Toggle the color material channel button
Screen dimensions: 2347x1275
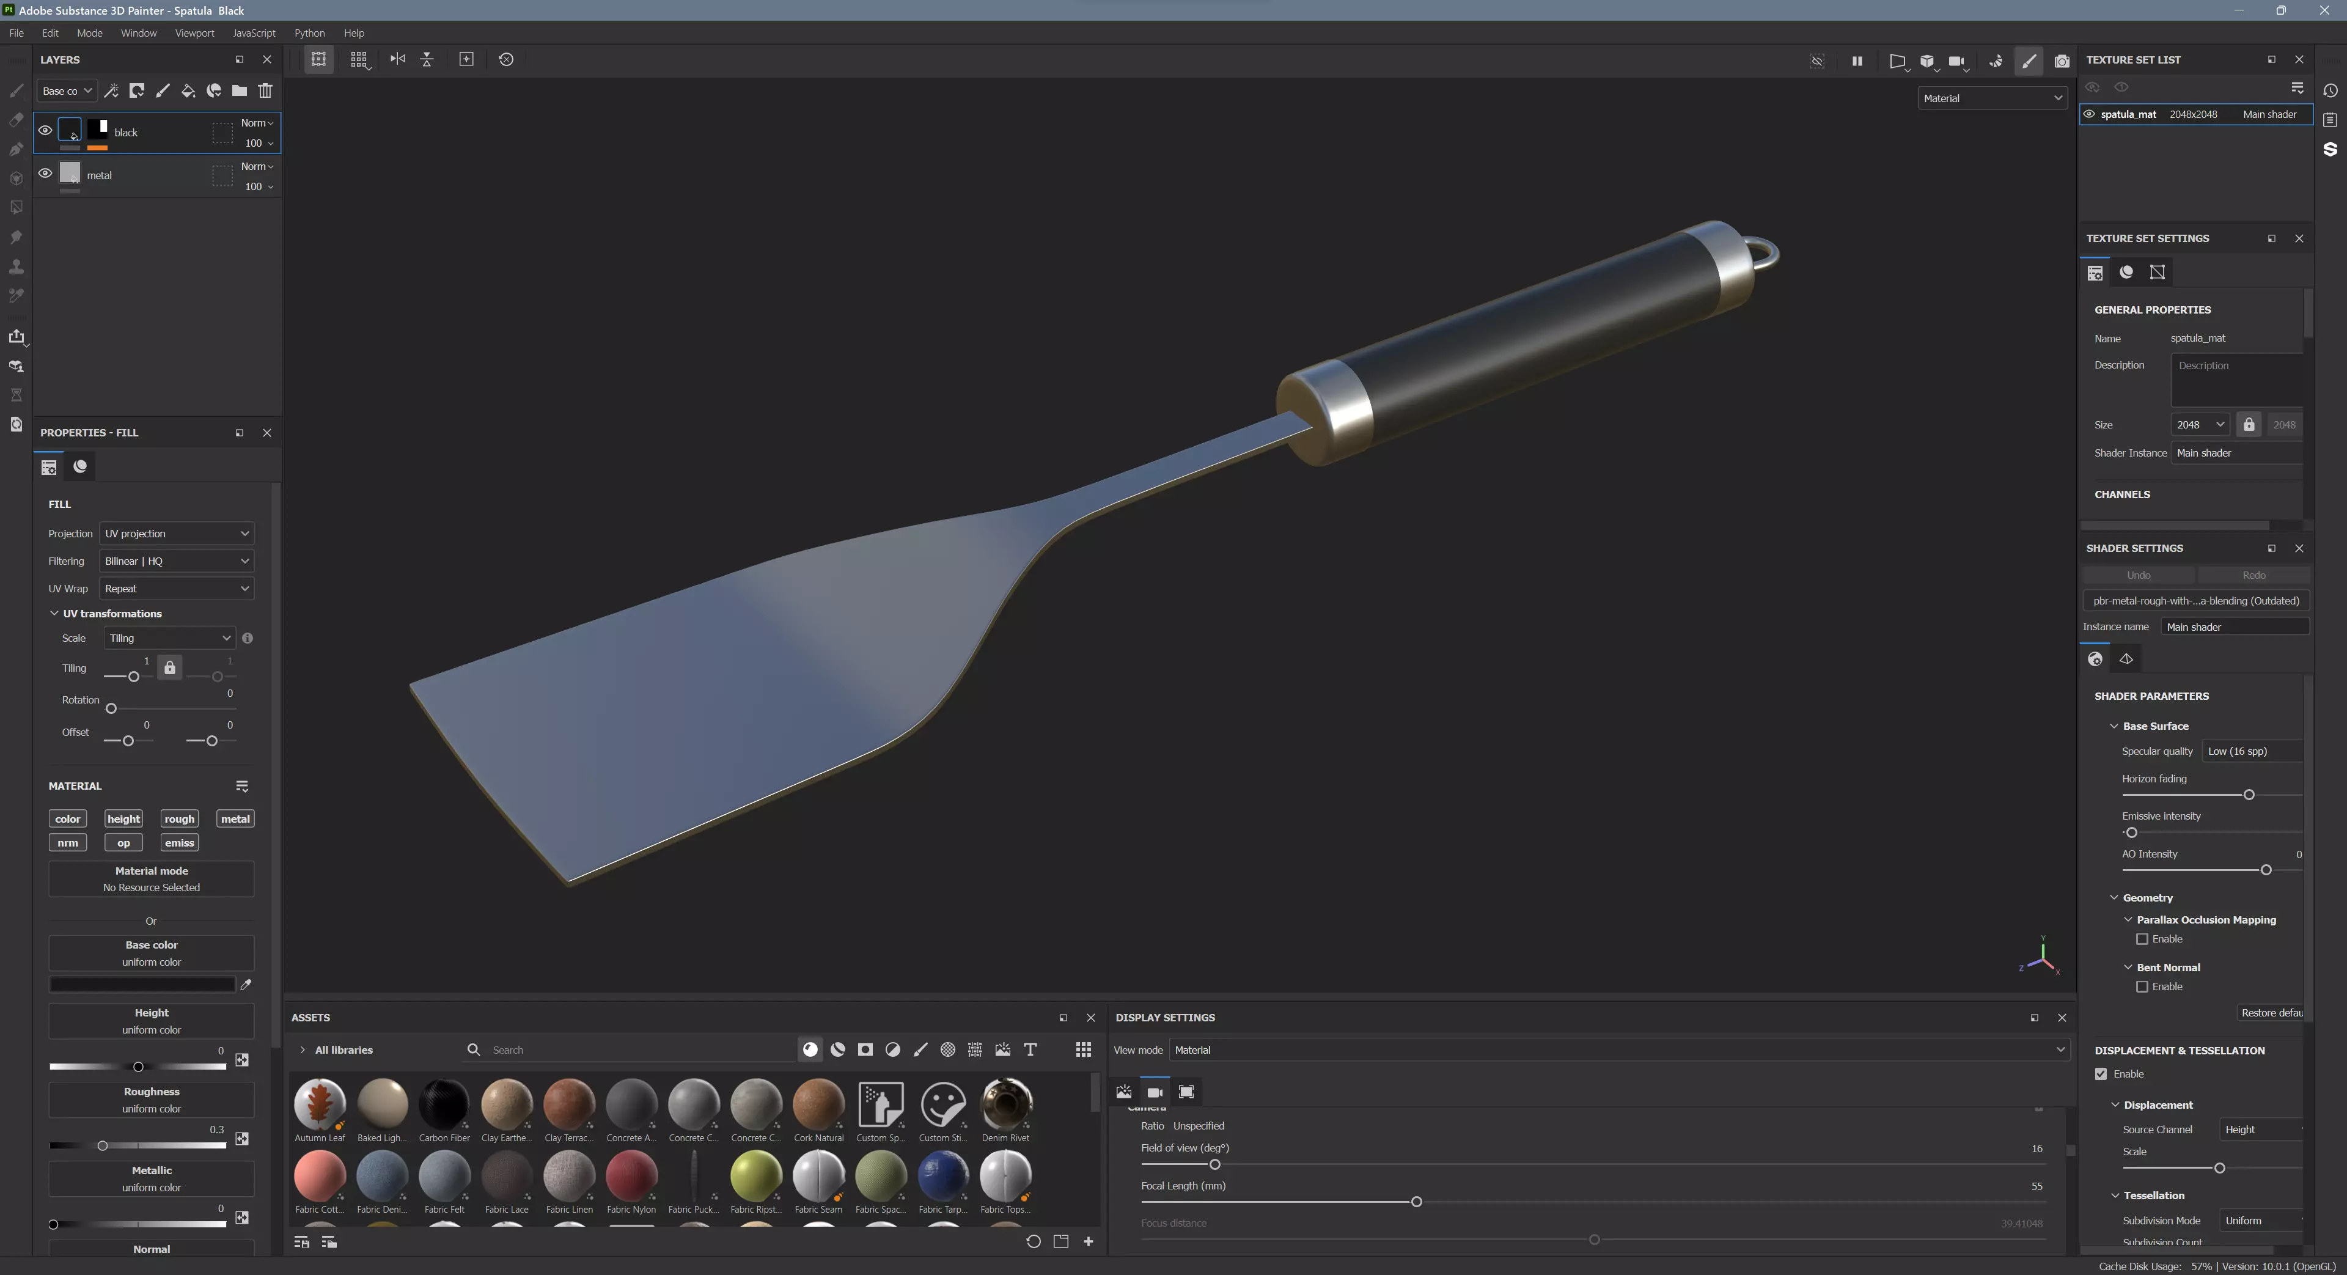(x=67, y=818)
